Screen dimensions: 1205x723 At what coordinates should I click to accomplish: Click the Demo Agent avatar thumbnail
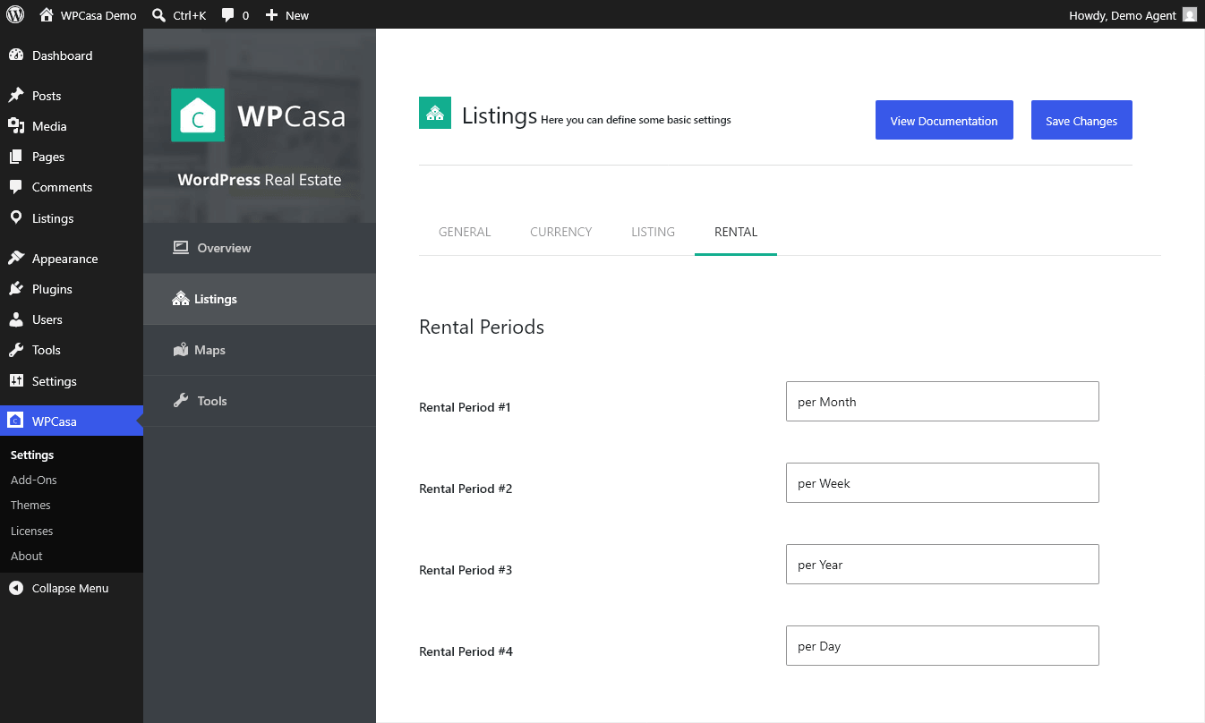(x=1190, y=14)
